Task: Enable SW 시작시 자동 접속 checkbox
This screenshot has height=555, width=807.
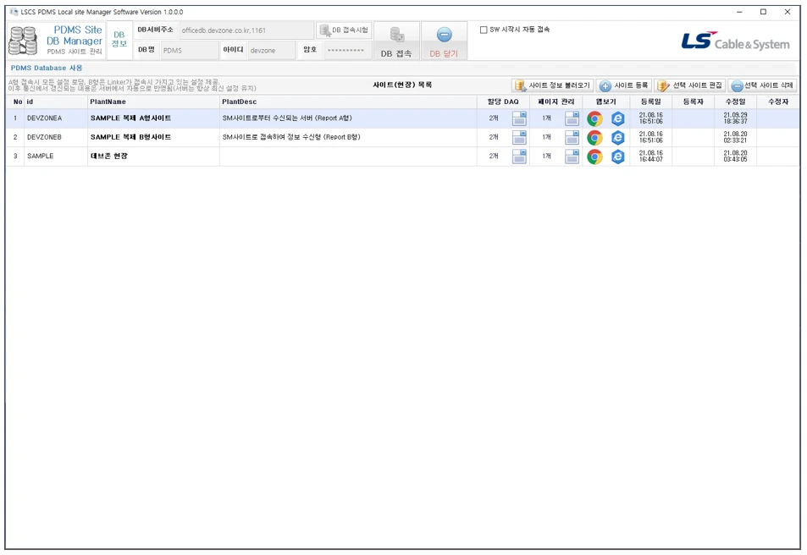Action: point(484,30)
